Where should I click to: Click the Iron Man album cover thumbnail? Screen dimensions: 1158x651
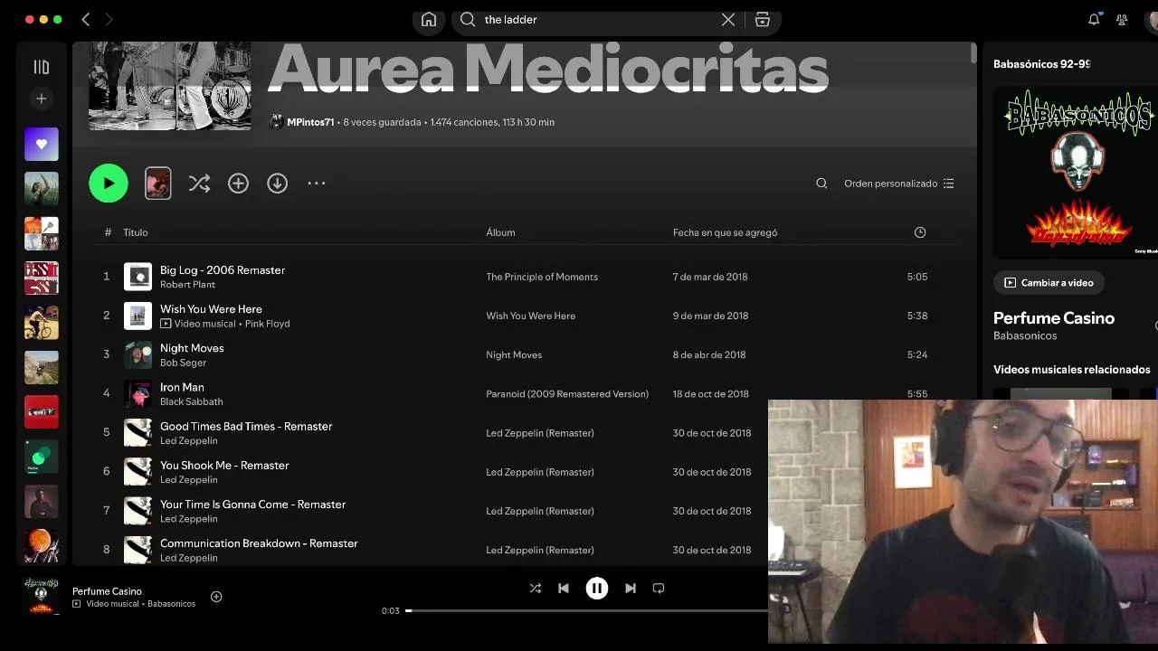point(138,393)
